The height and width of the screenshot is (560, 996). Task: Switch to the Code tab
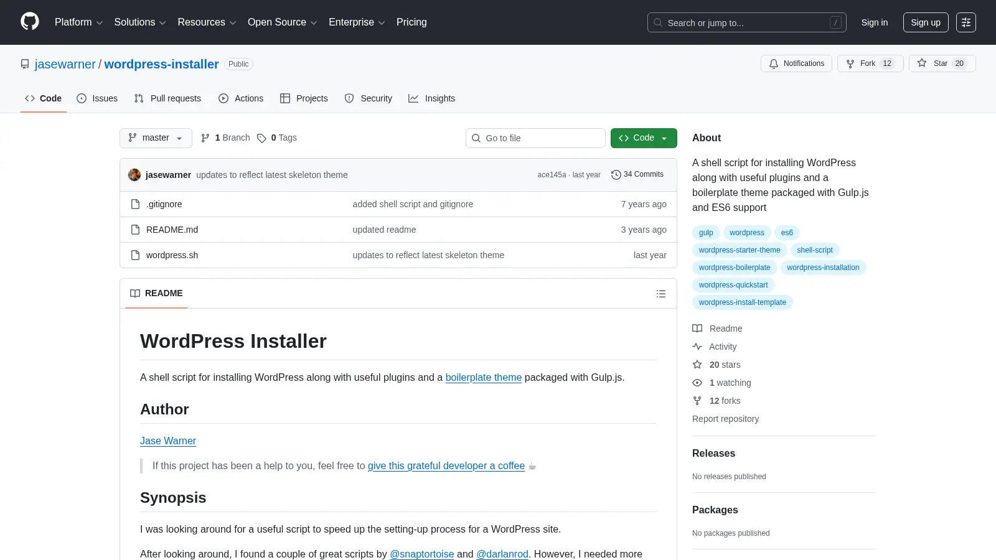43,98
